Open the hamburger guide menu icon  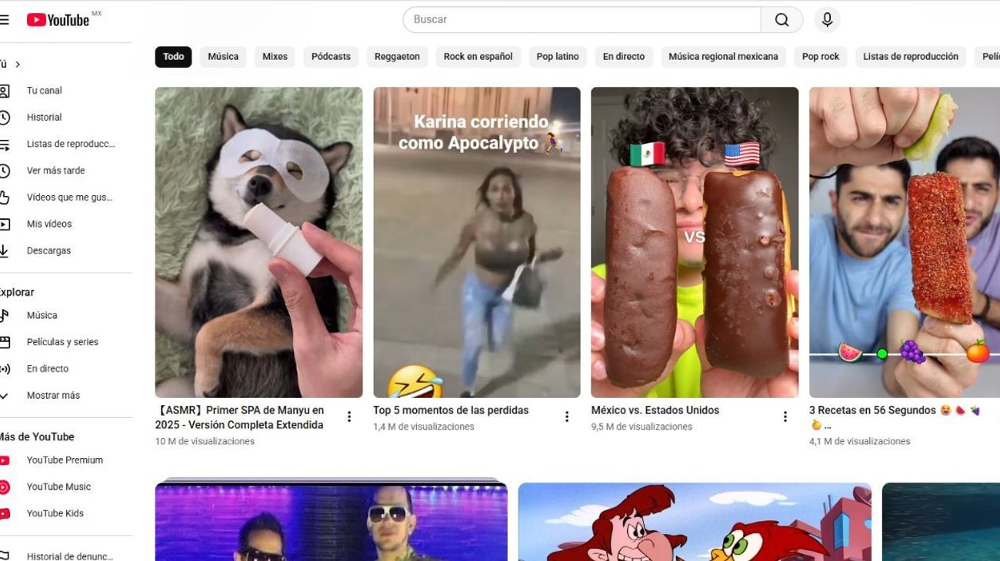pos(4,20)
